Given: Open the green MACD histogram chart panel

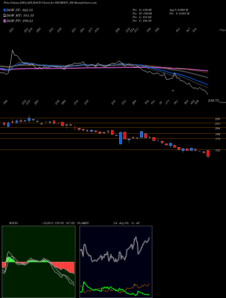Looking at the screenshot, I should point(38,262).
